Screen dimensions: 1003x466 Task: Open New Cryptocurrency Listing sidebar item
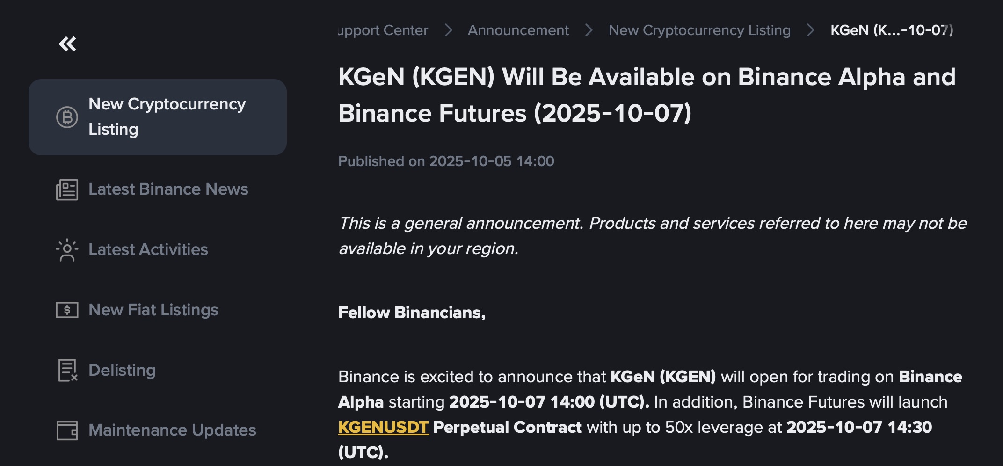167,116
